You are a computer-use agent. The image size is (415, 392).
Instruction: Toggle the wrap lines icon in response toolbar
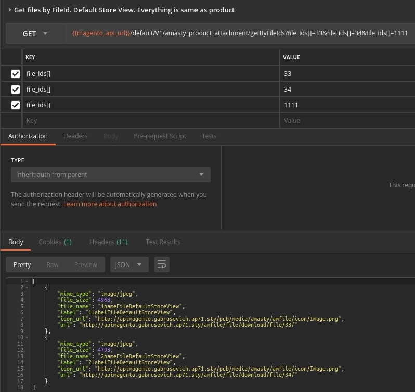[162, 264]
